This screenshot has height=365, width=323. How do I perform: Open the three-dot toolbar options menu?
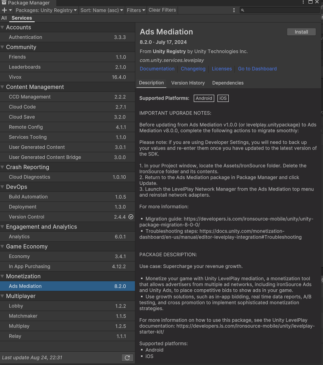[x=234, y=10]
